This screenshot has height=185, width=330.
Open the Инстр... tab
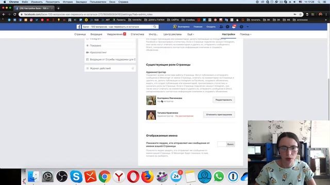(x=153, y=34)
